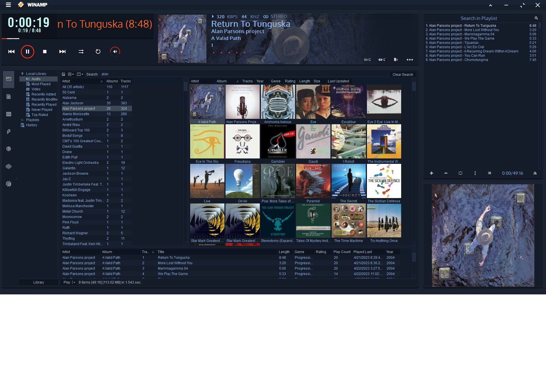Open the lightning-bolt sidebar icon

pyautogui.click(x=9, y=131)
